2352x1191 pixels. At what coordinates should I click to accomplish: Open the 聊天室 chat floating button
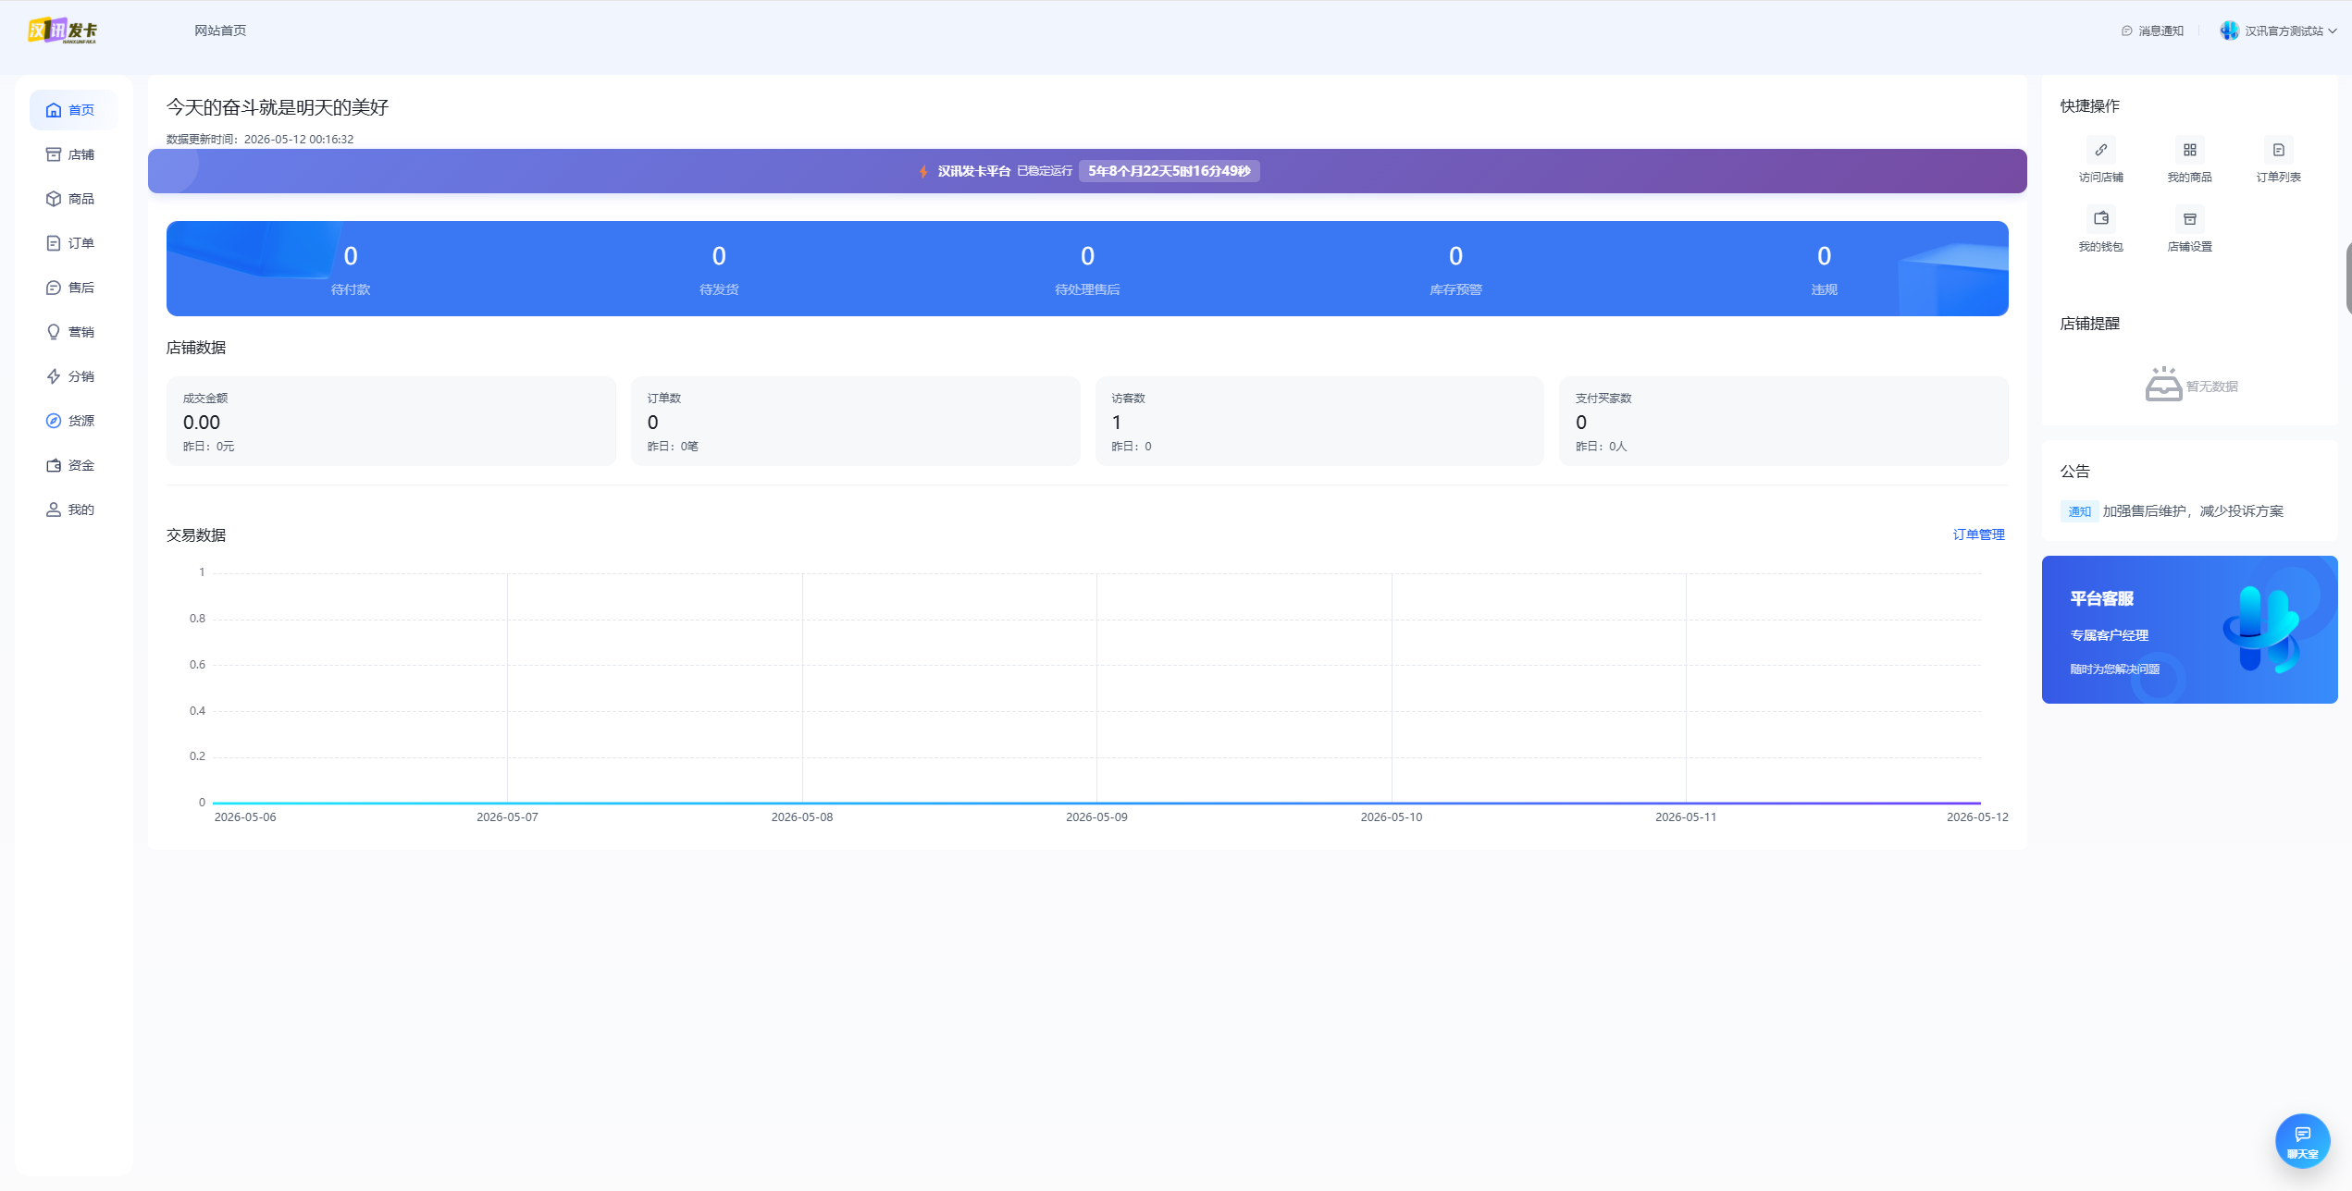(2302, 1141)
